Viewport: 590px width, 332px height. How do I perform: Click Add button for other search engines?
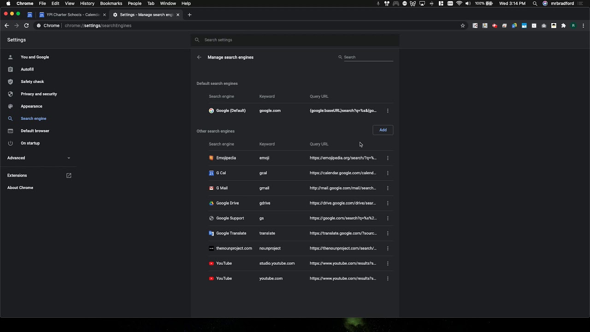point(383,130)
